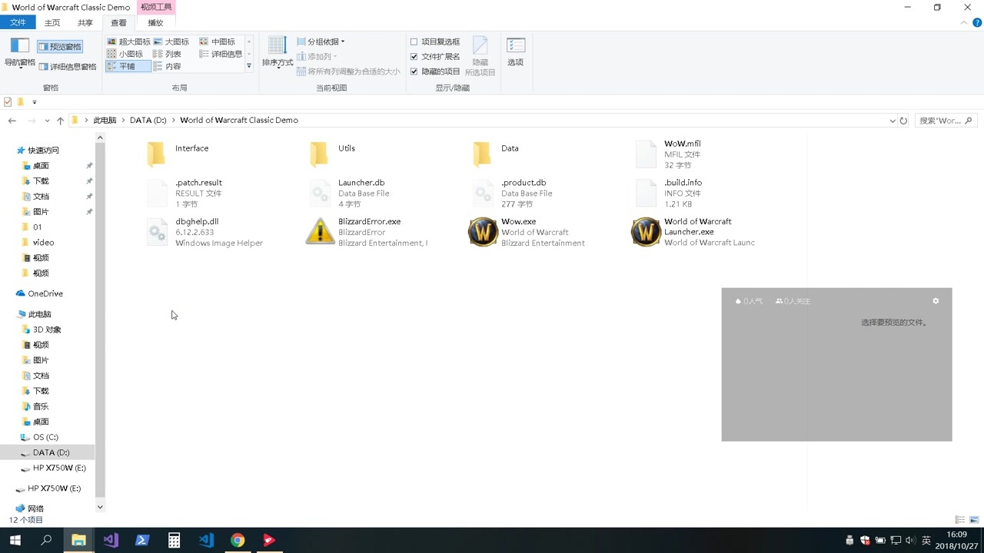Open the 查看 view tab
The image size is (984, 553).
point(118,23)
